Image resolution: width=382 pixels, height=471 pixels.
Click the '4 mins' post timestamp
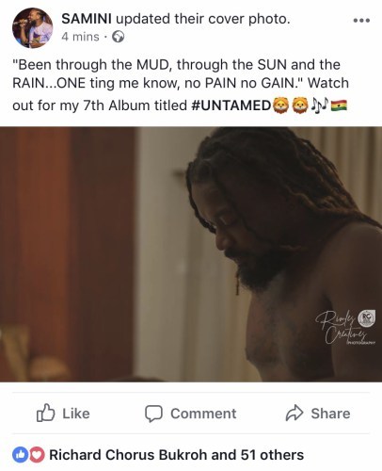[80, 37]
